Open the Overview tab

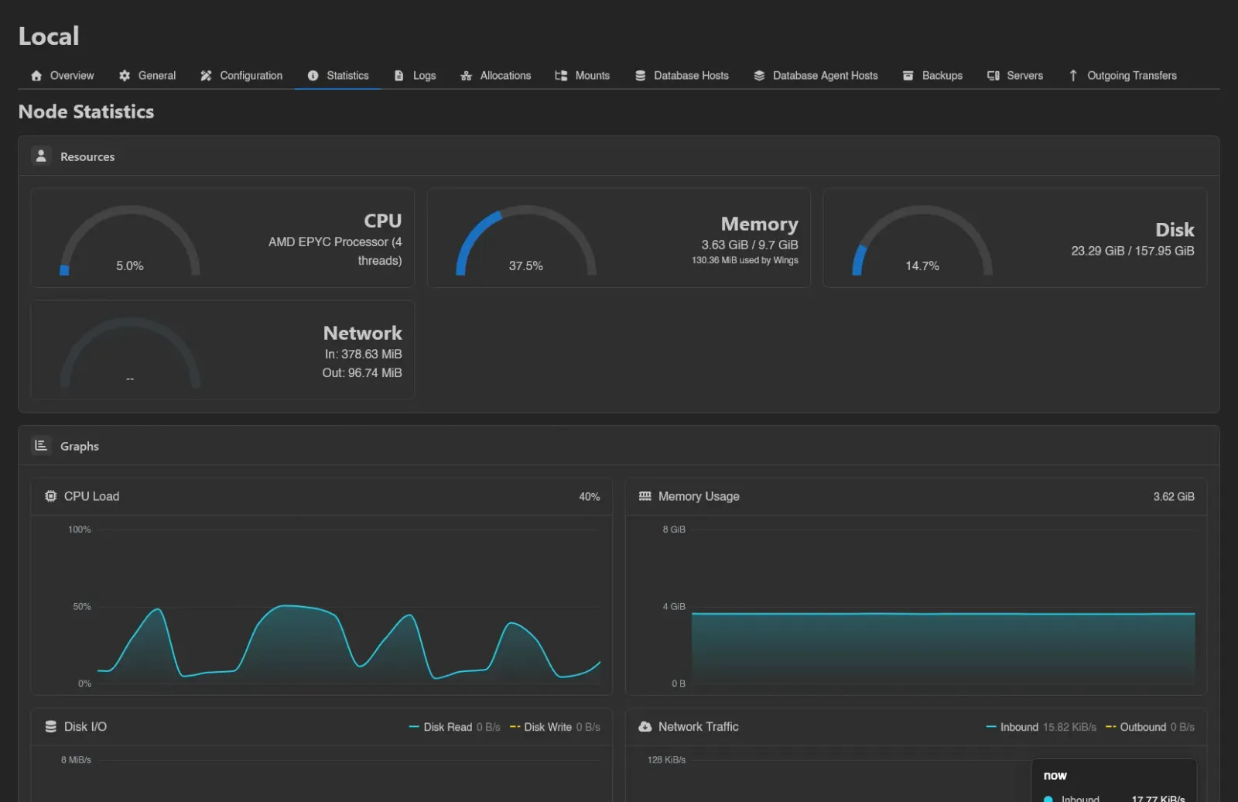tap(62, 76)
